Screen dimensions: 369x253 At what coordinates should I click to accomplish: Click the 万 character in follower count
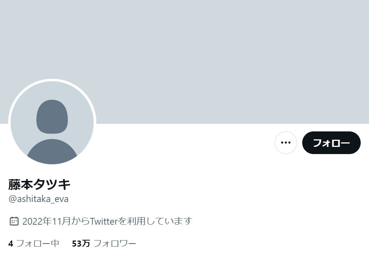pos(86,244)
